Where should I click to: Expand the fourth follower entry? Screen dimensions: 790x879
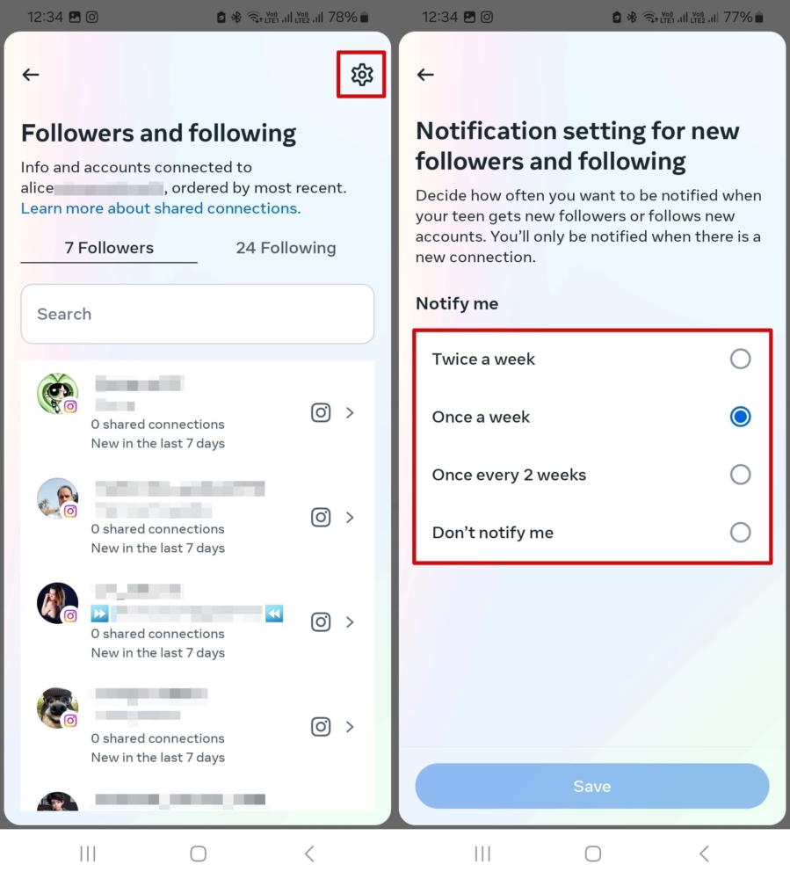[350, 726]
